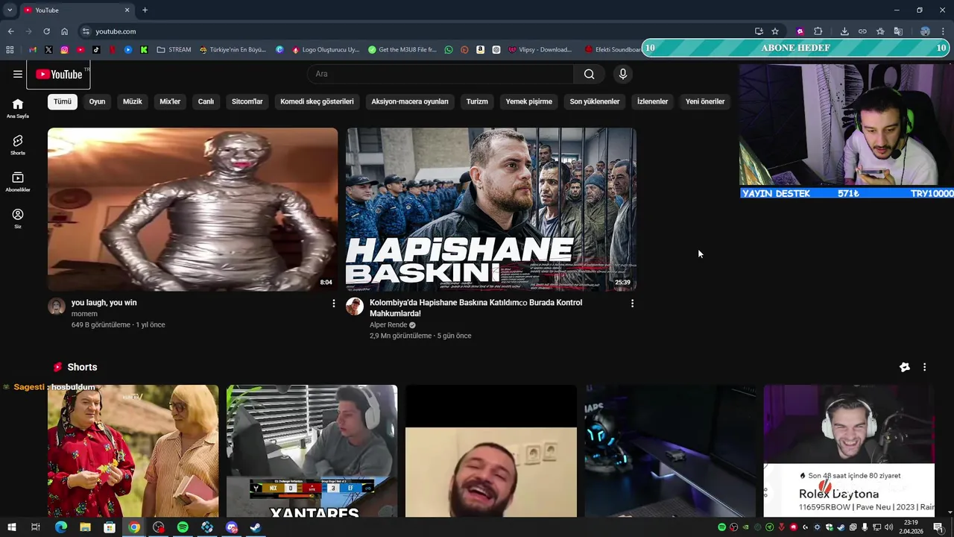The image size is (954, 537).
Task: Play the silver mannequin video thumbnail
Action: pyautogui.click(x=192, y=210)
